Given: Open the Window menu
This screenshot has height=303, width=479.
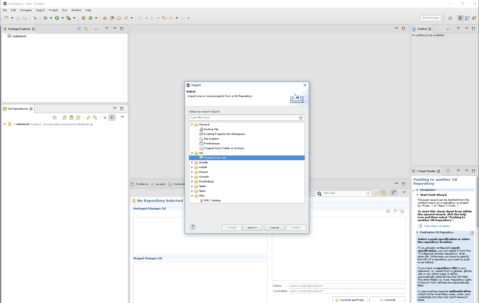Looking at the screenshot, I should click(x=76, y=10).
